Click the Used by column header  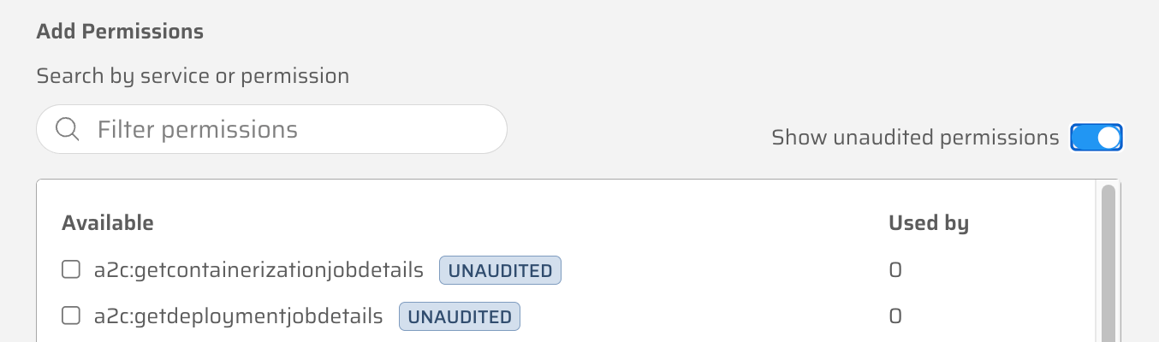[929, 224]
